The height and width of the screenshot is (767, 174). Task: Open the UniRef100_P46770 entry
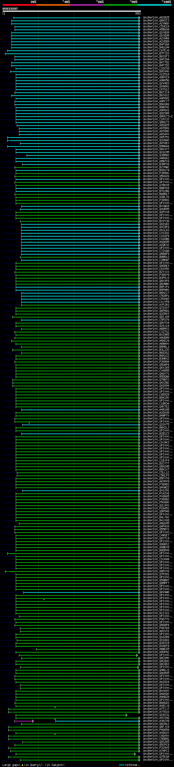pyautogui.click(x=156, y=619)
